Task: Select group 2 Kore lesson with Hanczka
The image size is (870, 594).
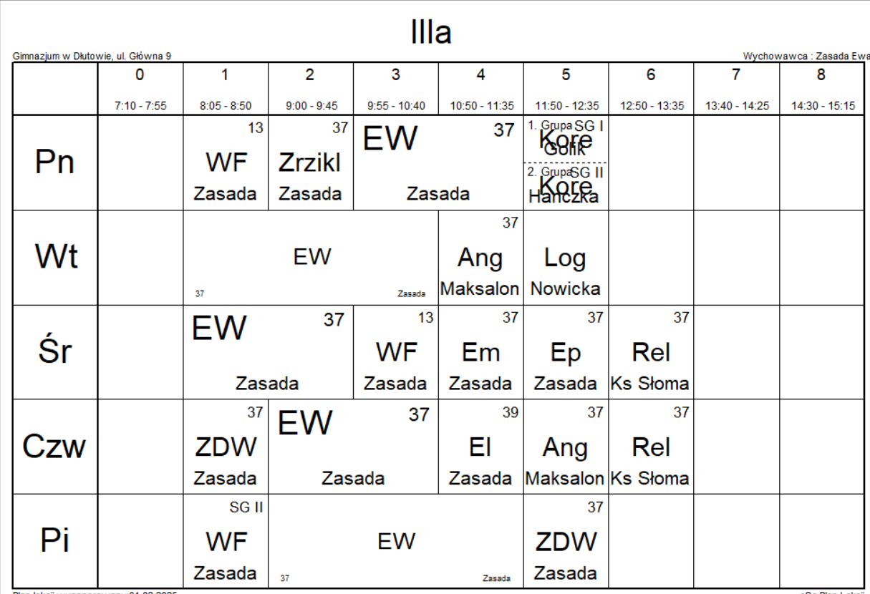Action: click(566, 186)
